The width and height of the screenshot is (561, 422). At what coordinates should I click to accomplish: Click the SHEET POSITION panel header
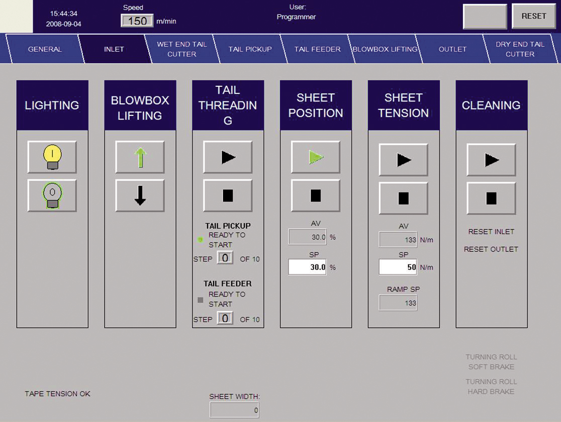tap(316, 105)
